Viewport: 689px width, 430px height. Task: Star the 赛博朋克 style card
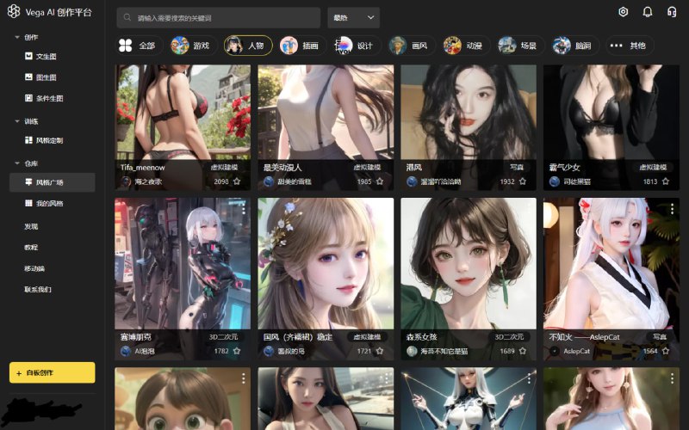pyautogui.click(x=237, y=351)
